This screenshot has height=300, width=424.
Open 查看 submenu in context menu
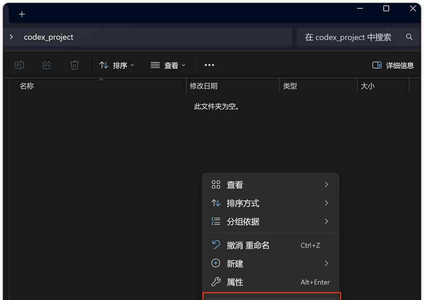(271, 185)
